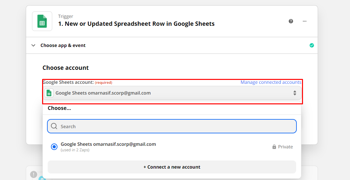Click the green completed checkmark icon

point(311,46)
